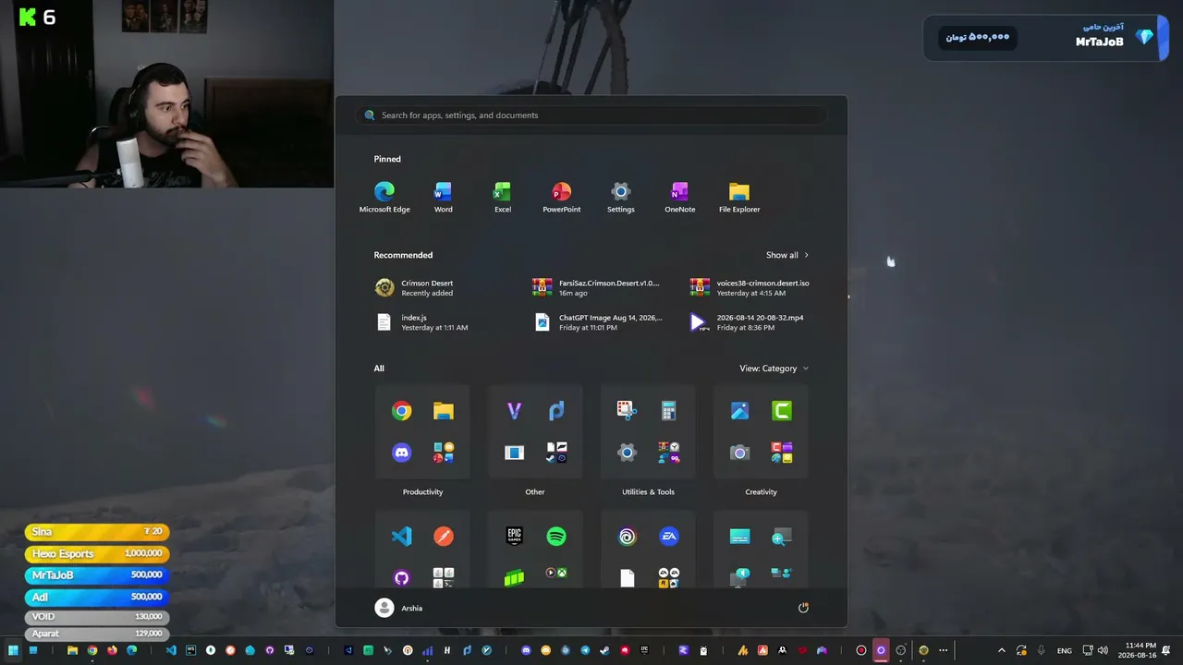Switch the ENG input language indicator
This screenshot has width=1183, height=665.
point(1065,650)
